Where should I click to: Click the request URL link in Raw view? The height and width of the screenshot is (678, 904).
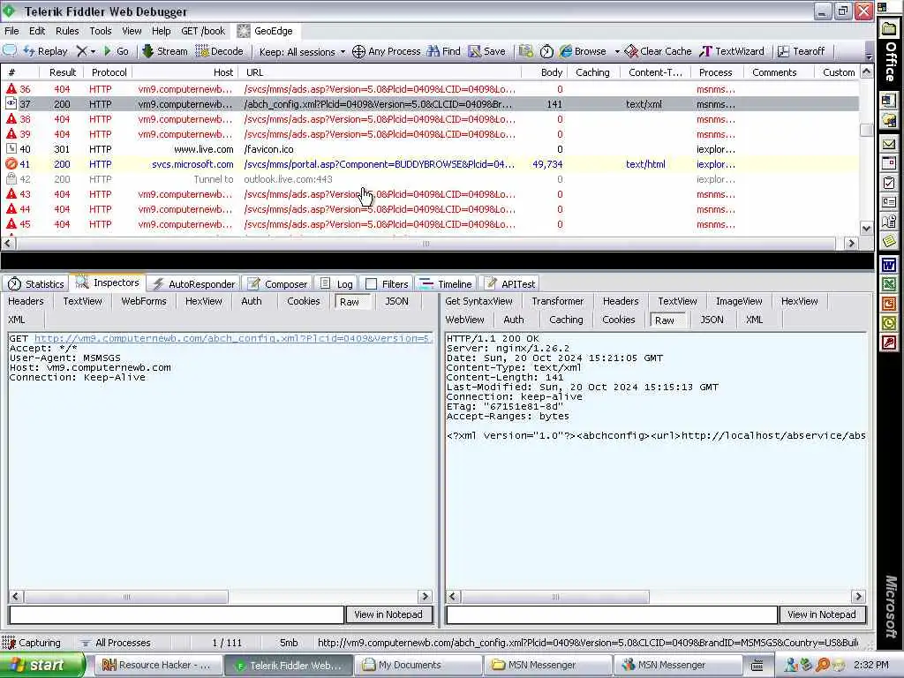(x=233, y=338)
